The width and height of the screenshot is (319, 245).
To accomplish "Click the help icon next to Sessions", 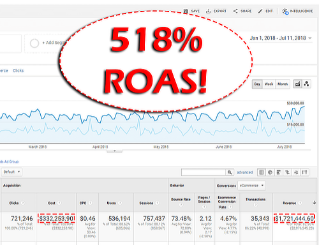I will point(158,203).
